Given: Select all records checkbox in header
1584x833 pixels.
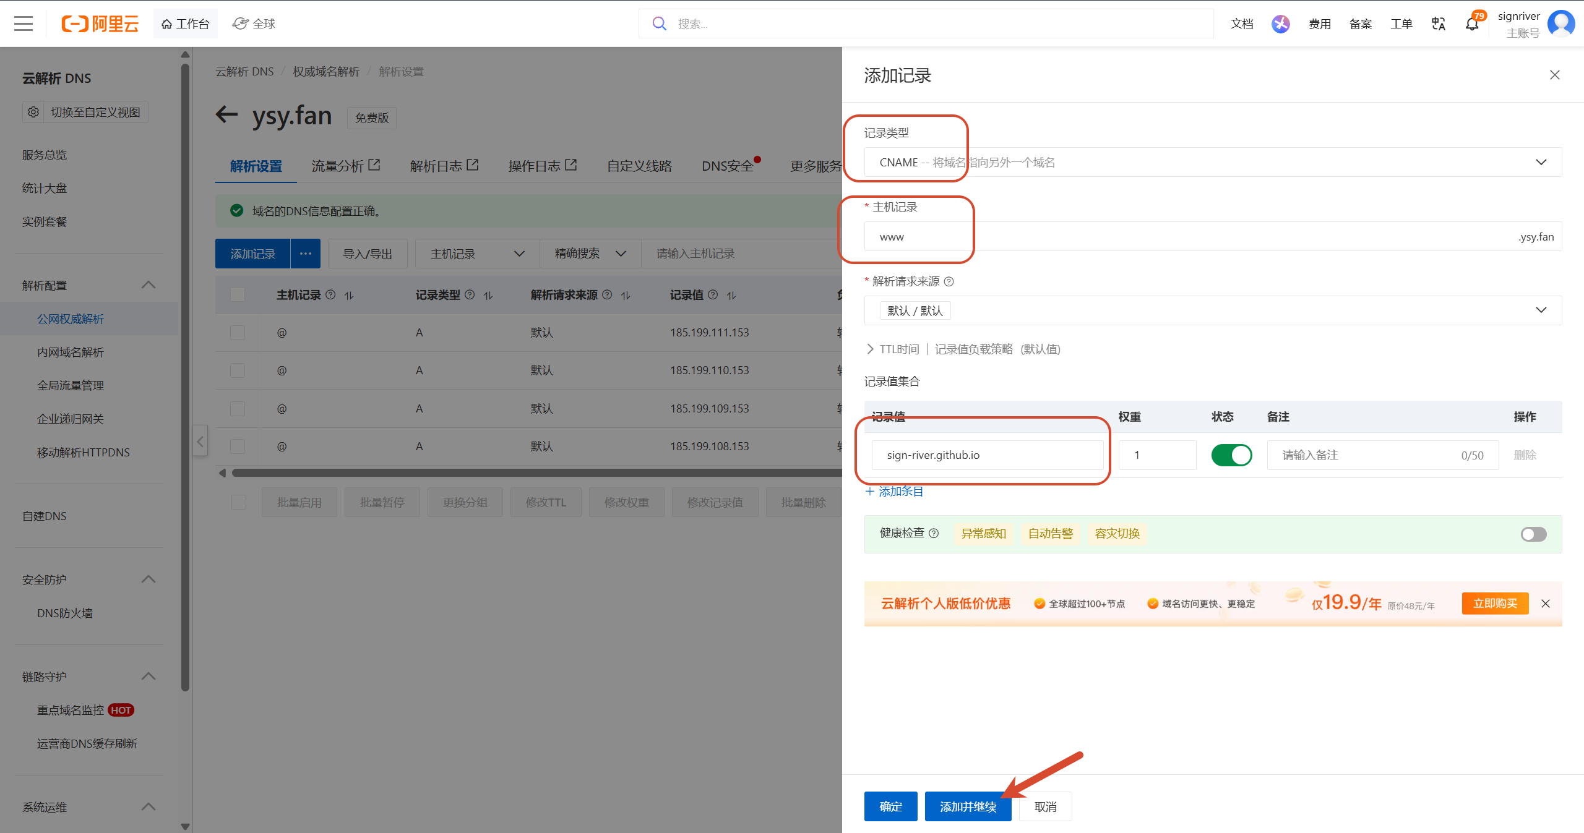Looking at the screenshot, I should pyautogui.click(x=238, y=295).
